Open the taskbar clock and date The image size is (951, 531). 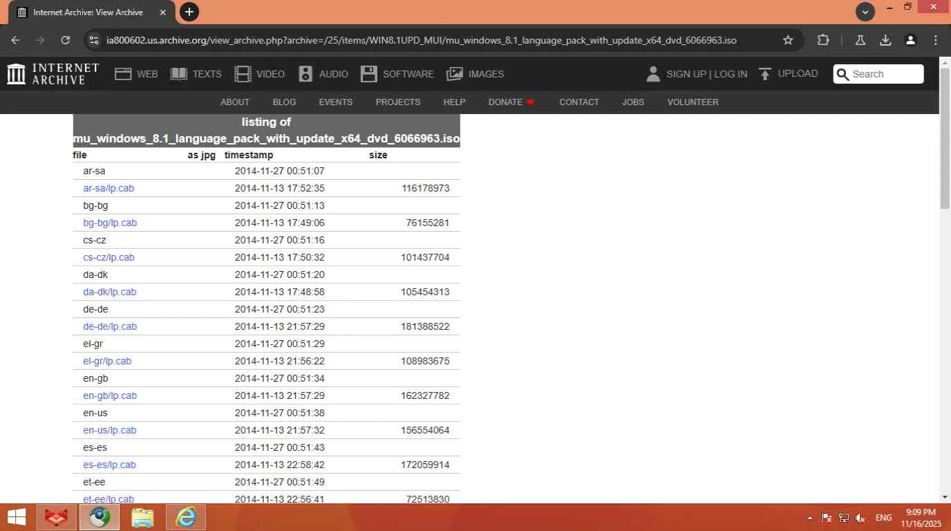tap(921, 518)
